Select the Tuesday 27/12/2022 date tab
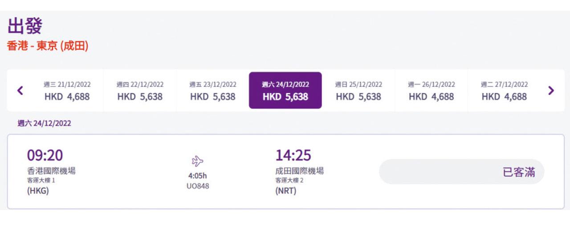This screenshot has height=235, width=570. 504,90
